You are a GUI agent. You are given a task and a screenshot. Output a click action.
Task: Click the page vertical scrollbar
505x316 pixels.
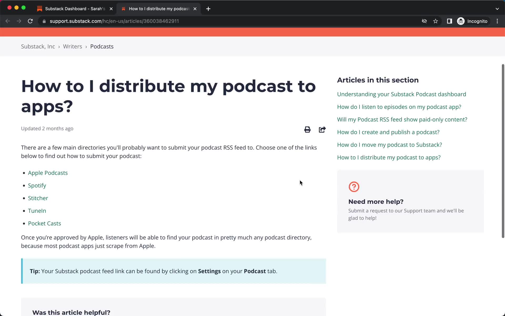[503, 151]
